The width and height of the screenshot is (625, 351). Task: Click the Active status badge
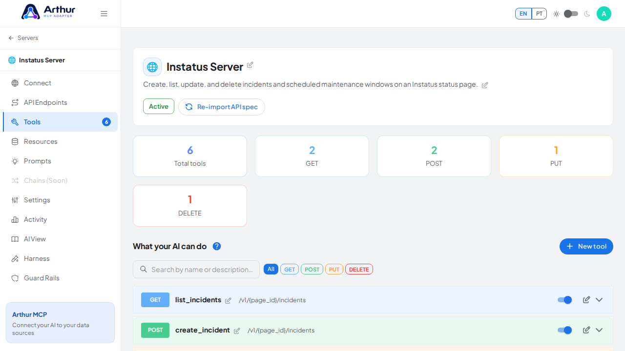[159, 106]
